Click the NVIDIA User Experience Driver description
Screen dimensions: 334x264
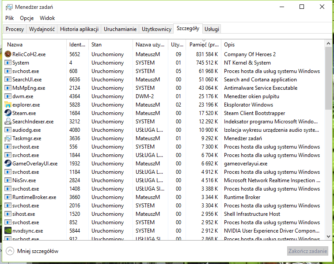tap(272, 231)
